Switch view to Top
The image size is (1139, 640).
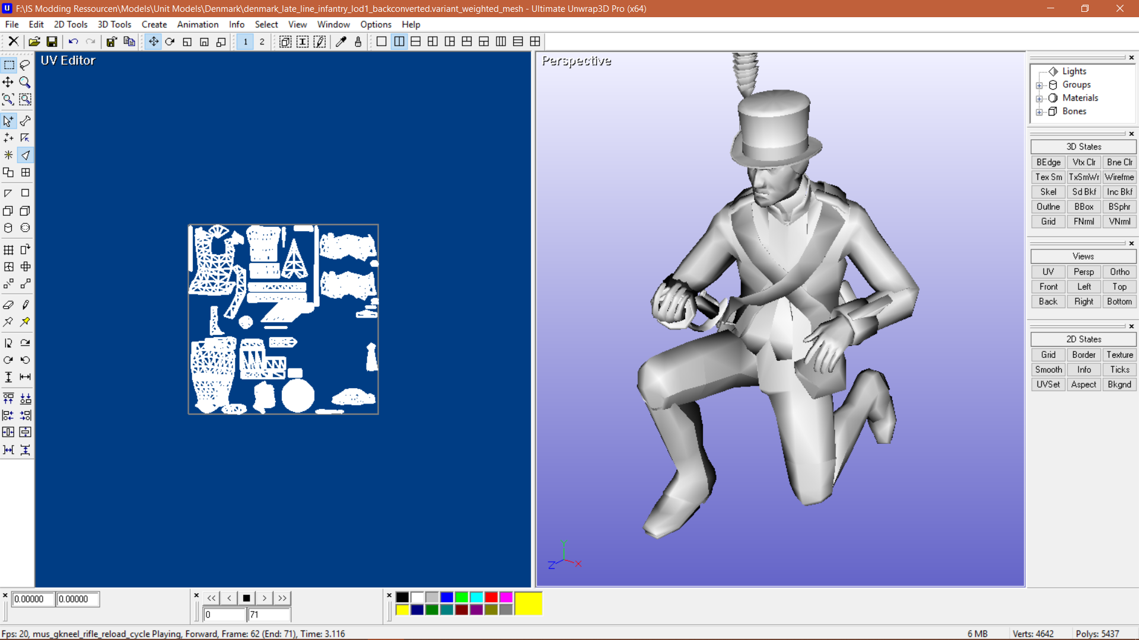pos(1119,287)
